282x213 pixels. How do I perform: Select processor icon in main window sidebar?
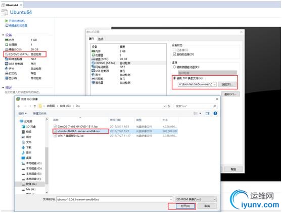click(7, 44)
